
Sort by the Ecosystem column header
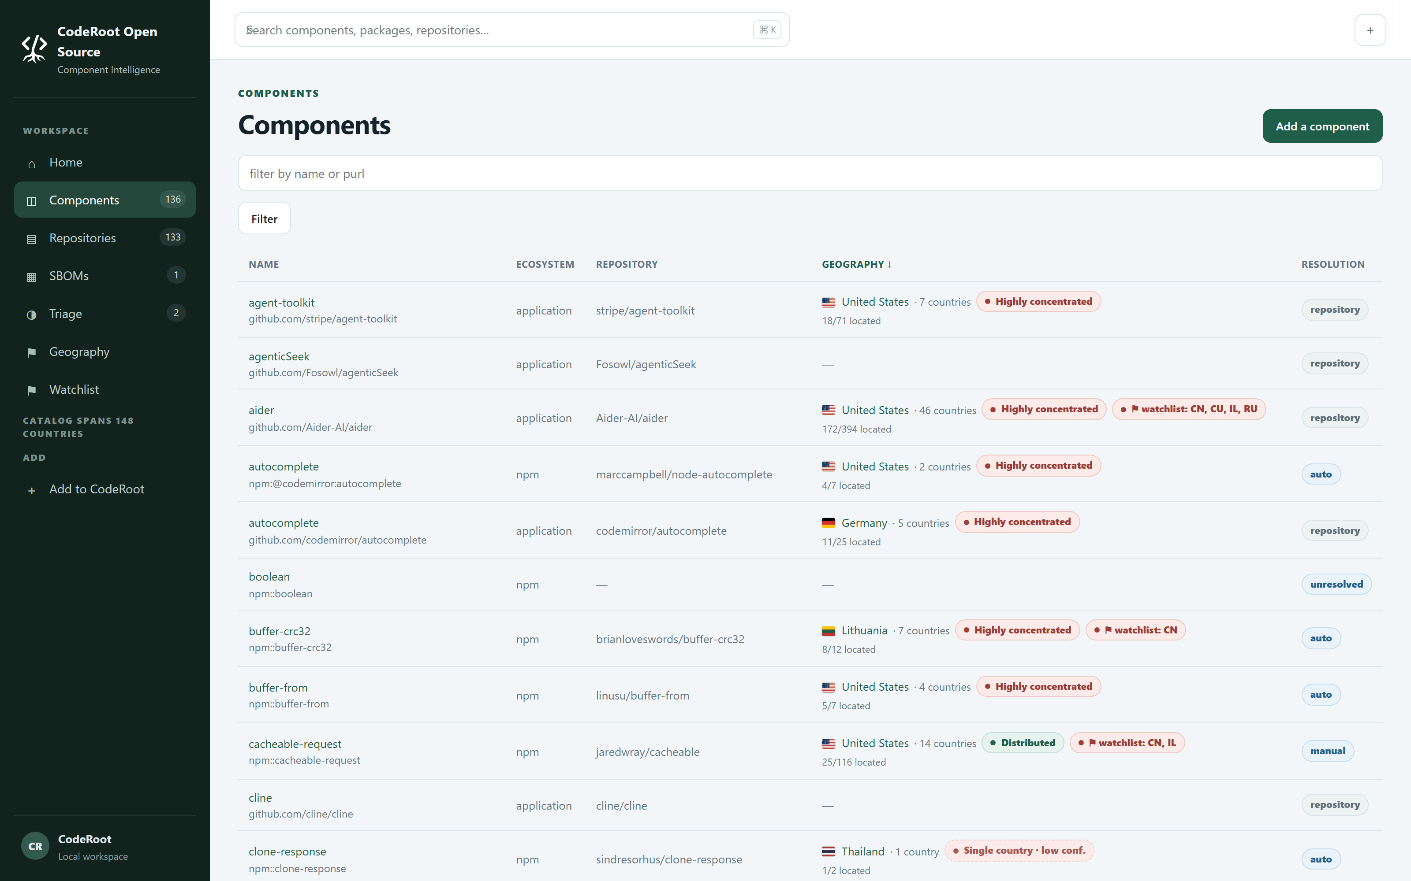click(x=545, y=265)
